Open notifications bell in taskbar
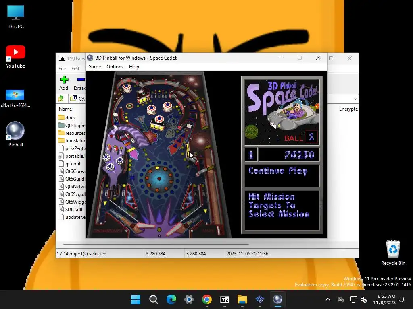This screenshot has height=309, width=413. pyautogui.click(x=402, y=299)
